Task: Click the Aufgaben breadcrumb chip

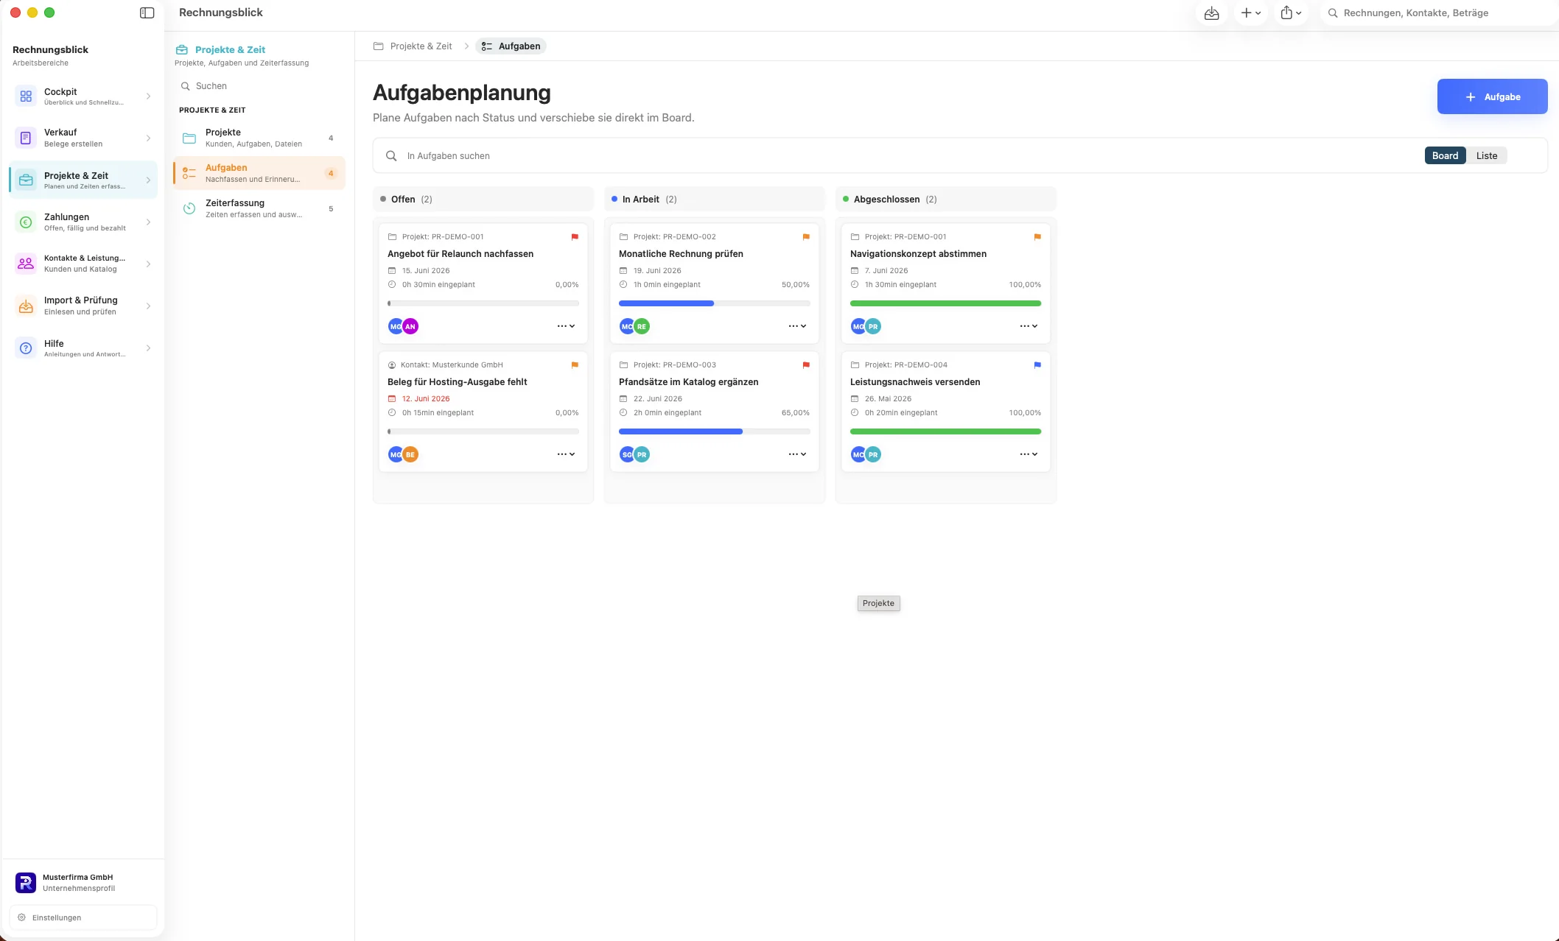Action: coord(511,46)
